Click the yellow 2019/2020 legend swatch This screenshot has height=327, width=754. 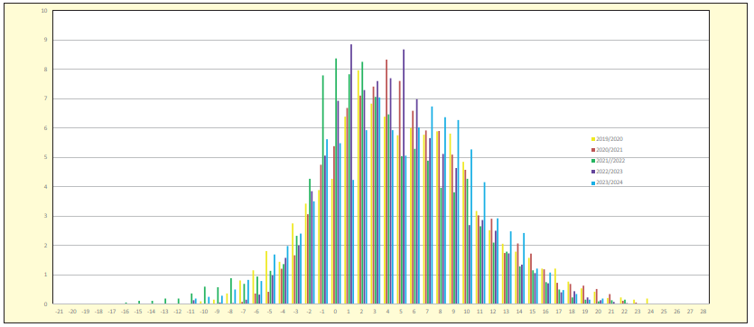pyautogui.click(x=593, y=139)
